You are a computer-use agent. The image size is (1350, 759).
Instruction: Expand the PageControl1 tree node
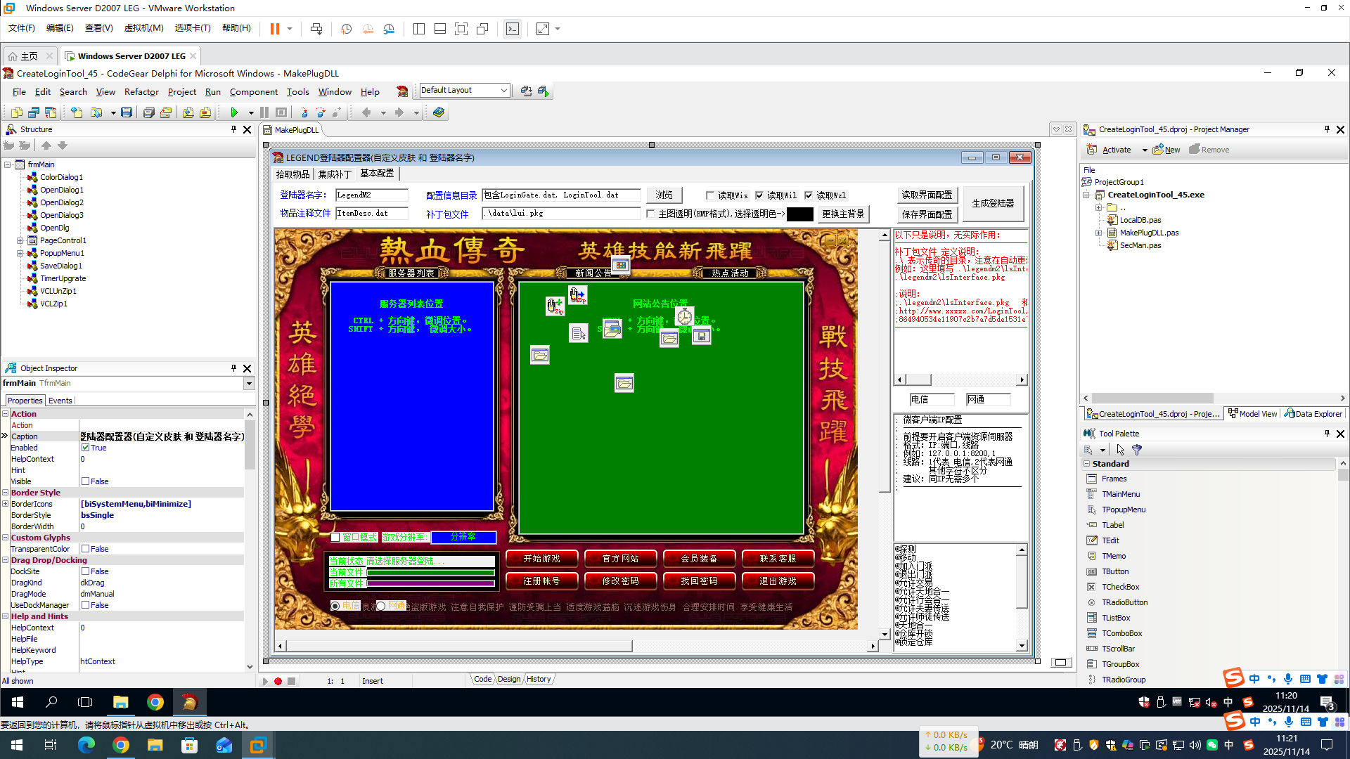20,240
